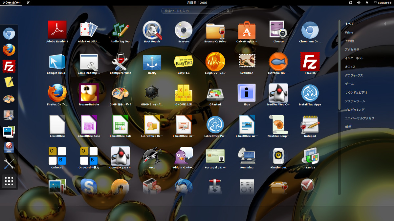
Task: Select the プログラミング category
Action: click(355, 110)
